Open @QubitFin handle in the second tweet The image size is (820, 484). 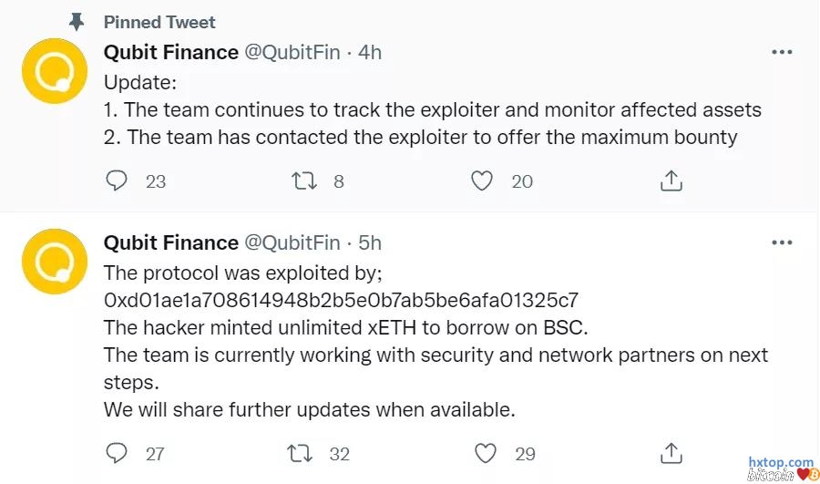tap(292, 242)
